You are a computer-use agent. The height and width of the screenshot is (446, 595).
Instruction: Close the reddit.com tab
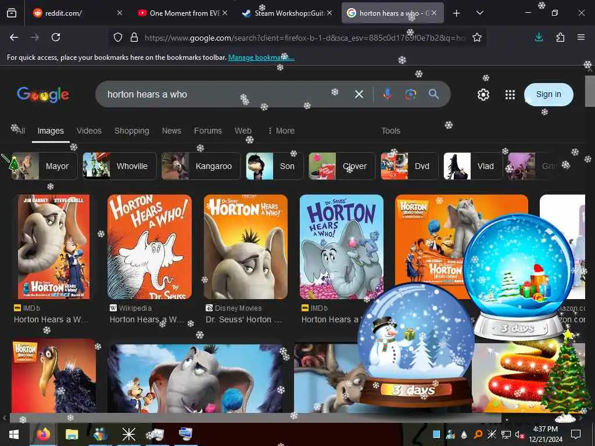(120, 13)
